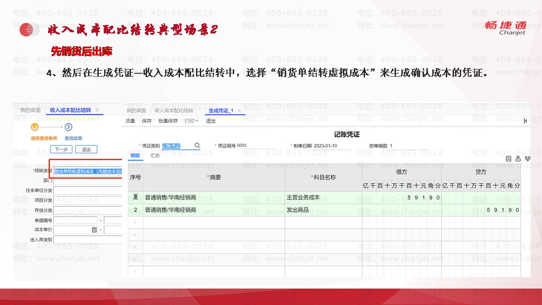Click the 摘要 column header

214,177
